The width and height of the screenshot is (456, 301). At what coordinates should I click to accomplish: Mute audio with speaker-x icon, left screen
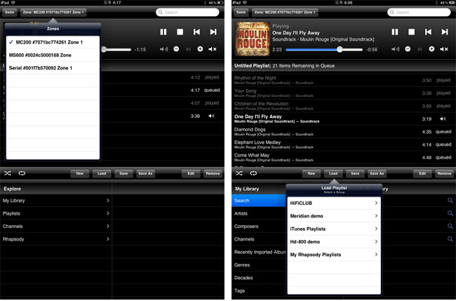(213, 49)
